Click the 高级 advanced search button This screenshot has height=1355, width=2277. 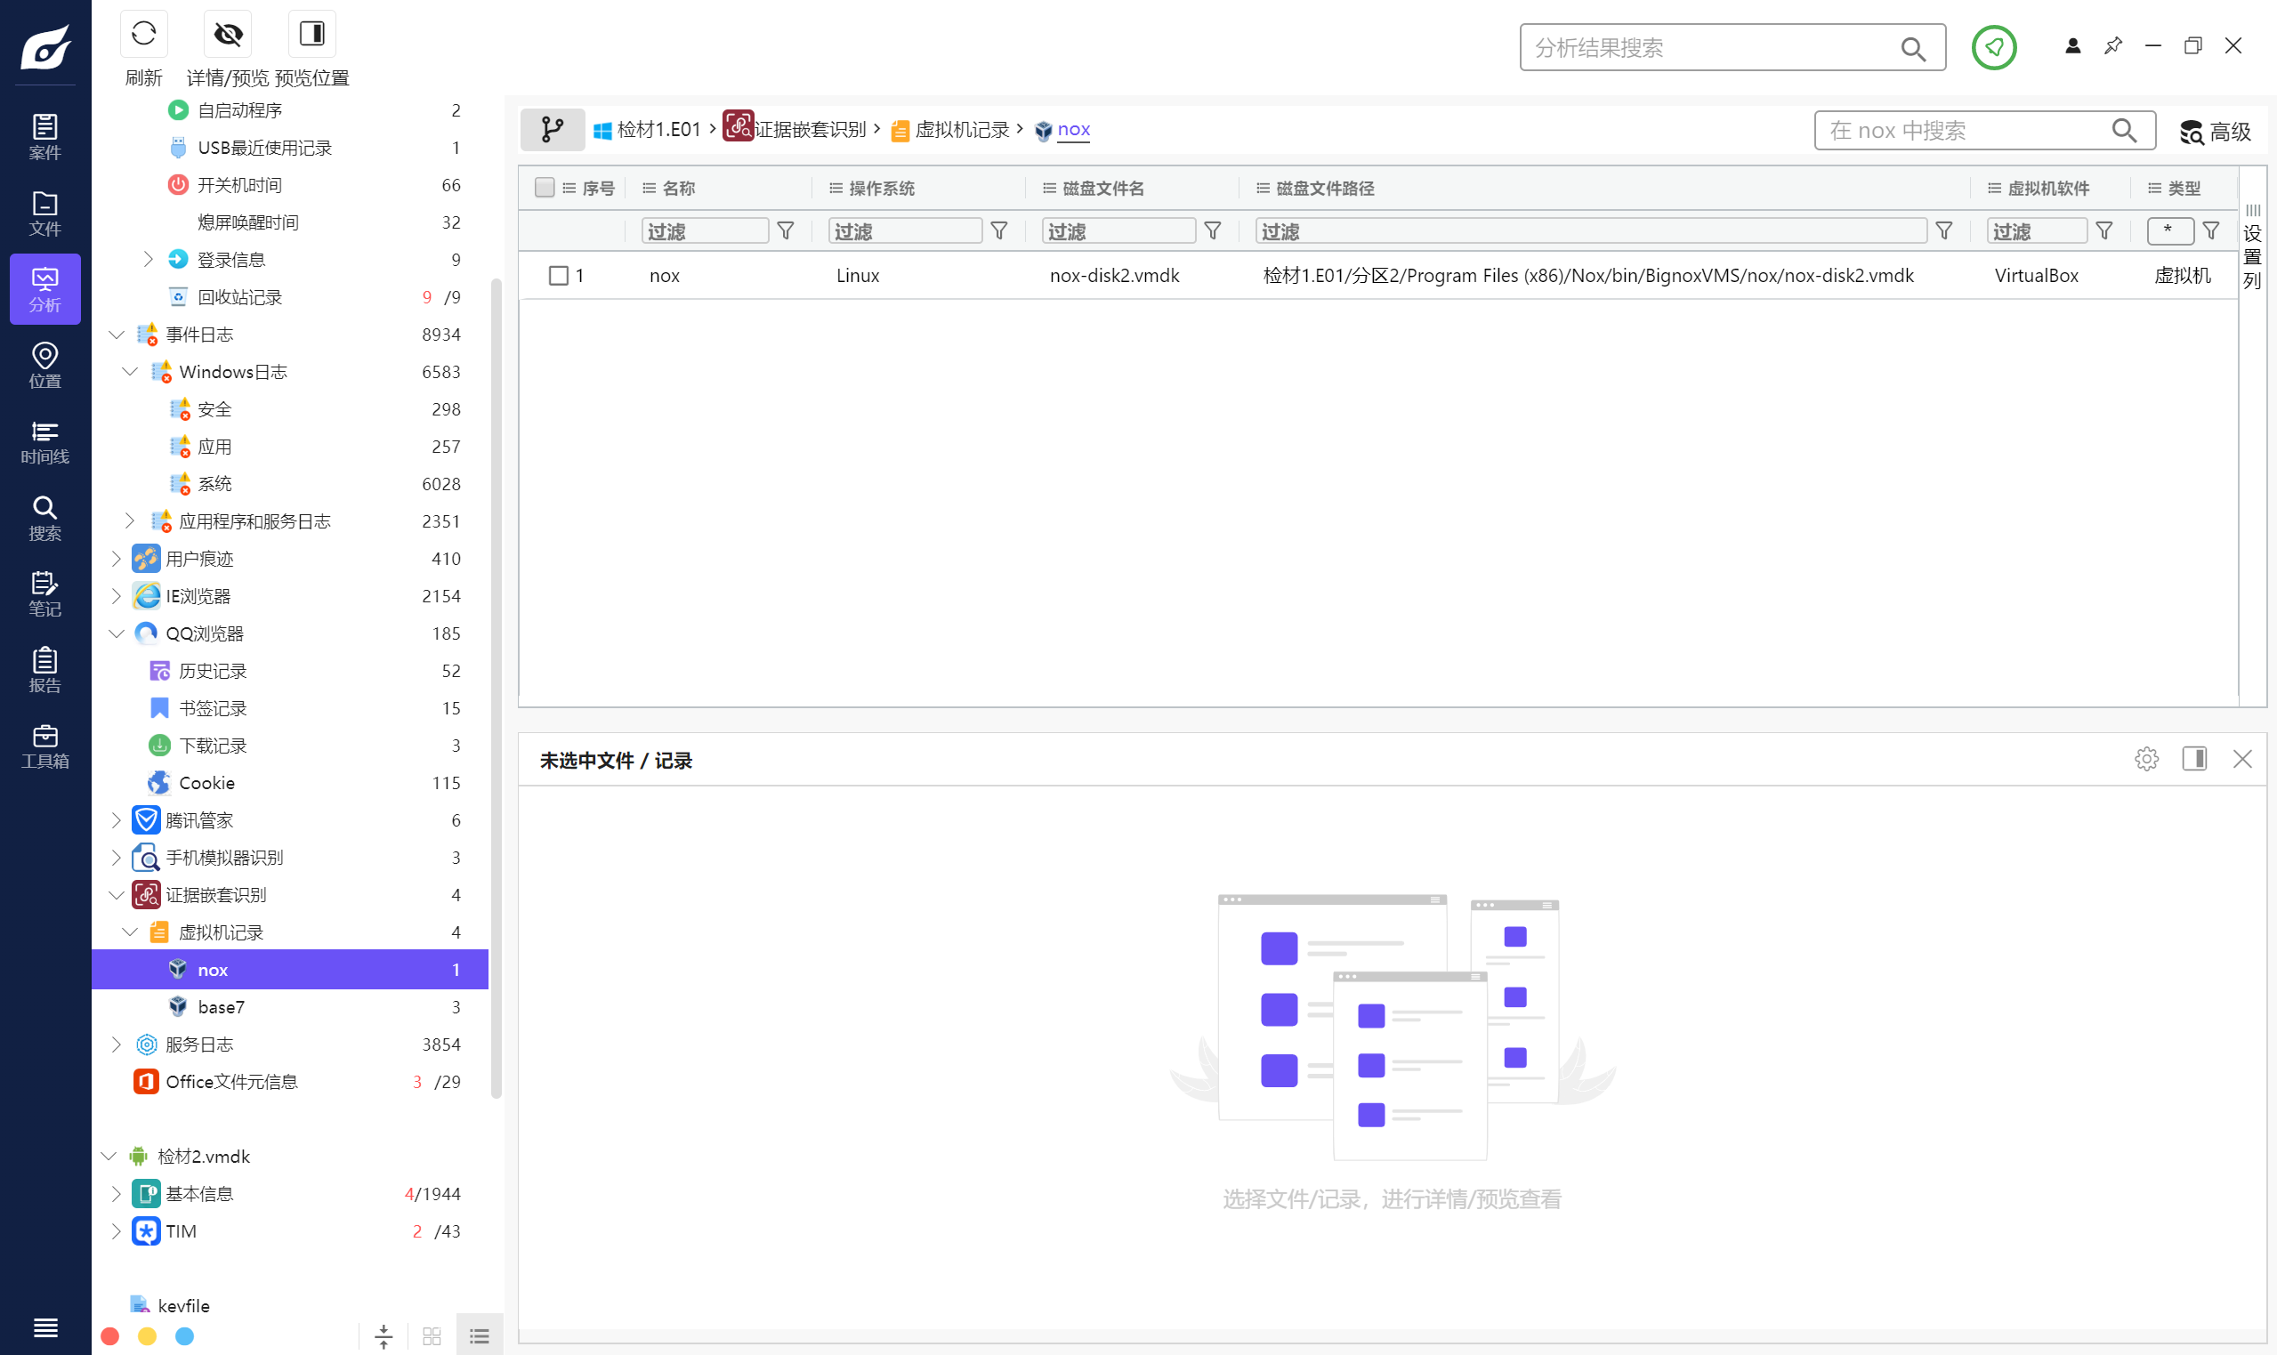click(2215, 132)
